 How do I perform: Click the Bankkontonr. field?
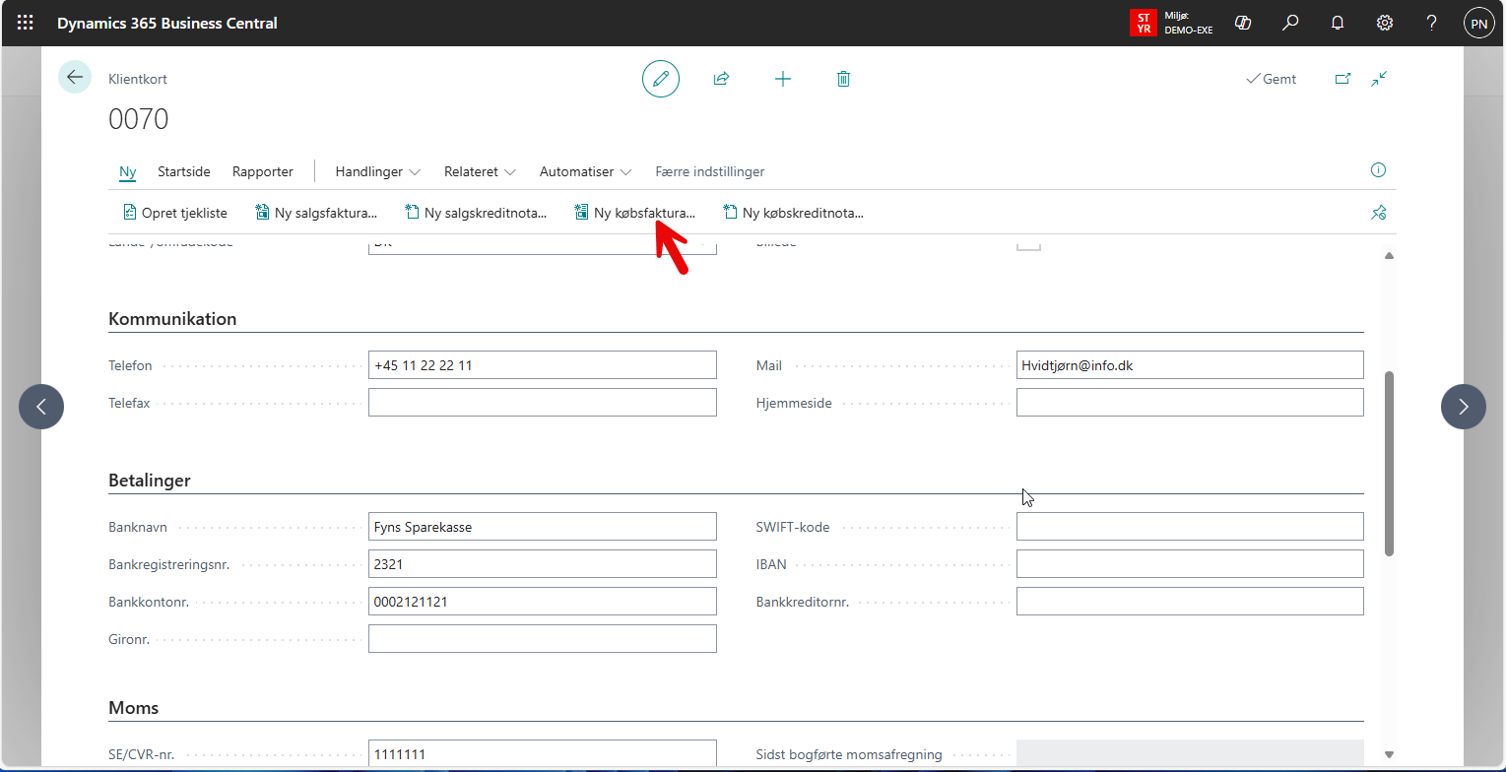pos(543,602)
